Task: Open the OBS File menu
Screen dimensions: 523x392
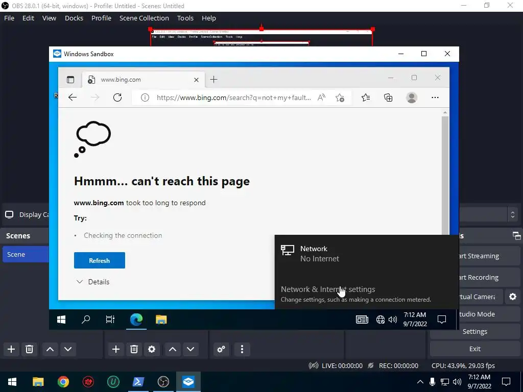Action: tap(9, 18)
